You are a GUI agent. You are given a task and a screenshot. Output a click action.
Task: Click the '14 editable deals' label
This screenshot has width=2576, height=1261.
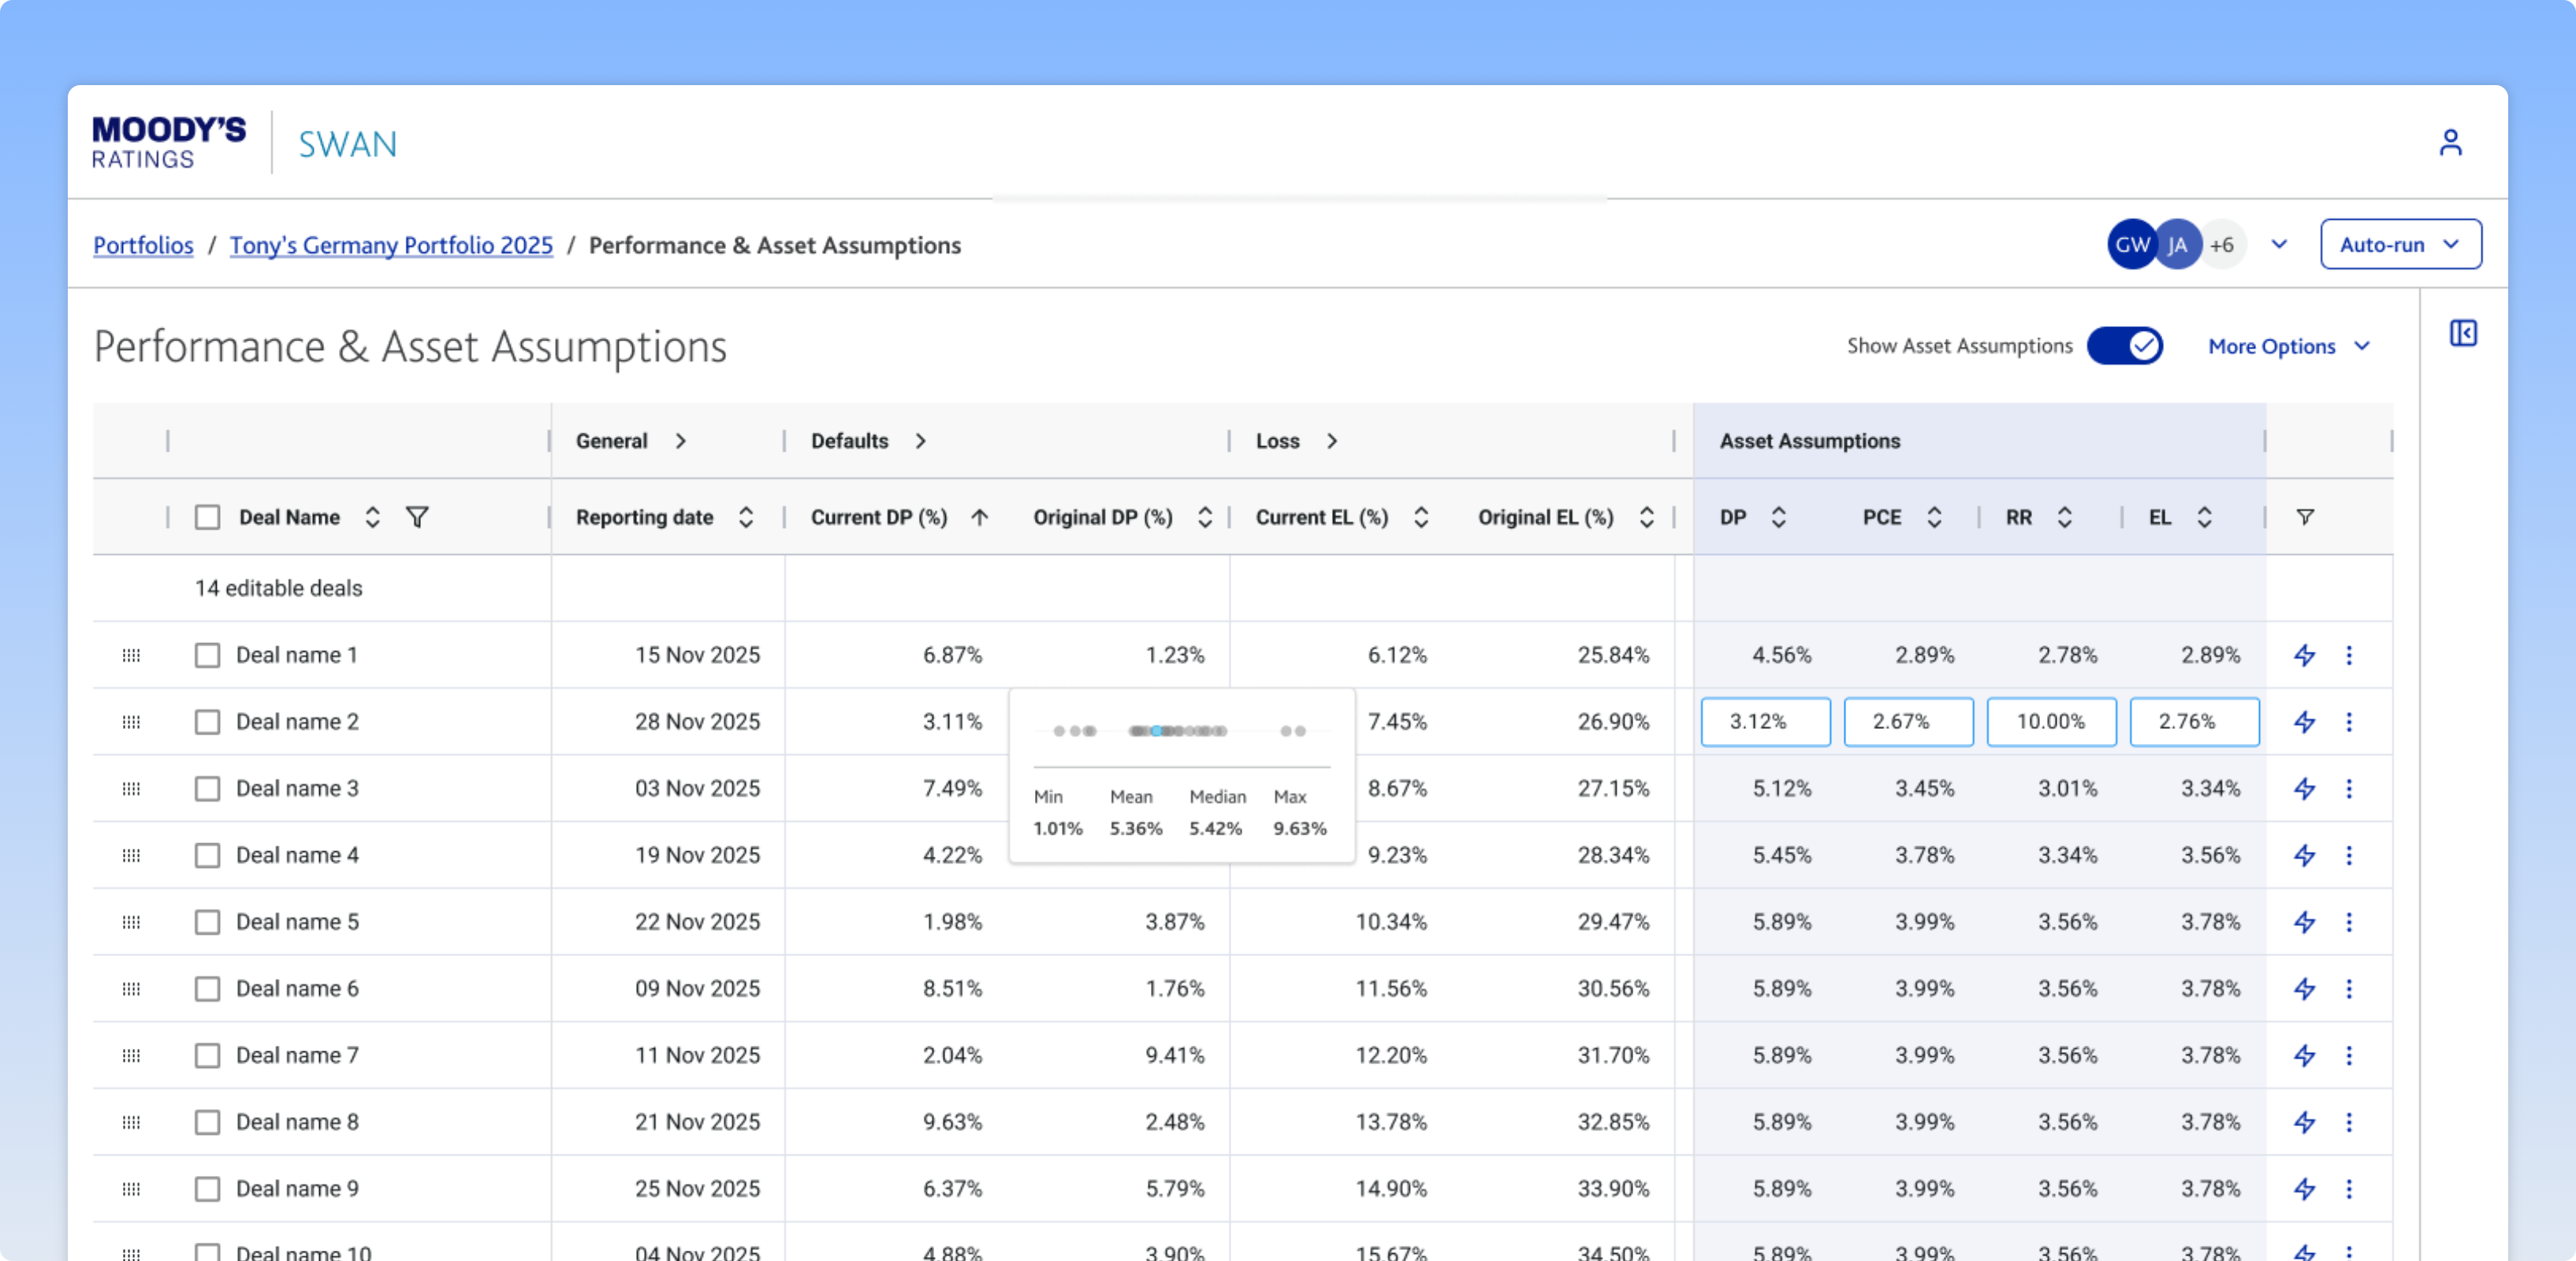click(x=278, y=588)
